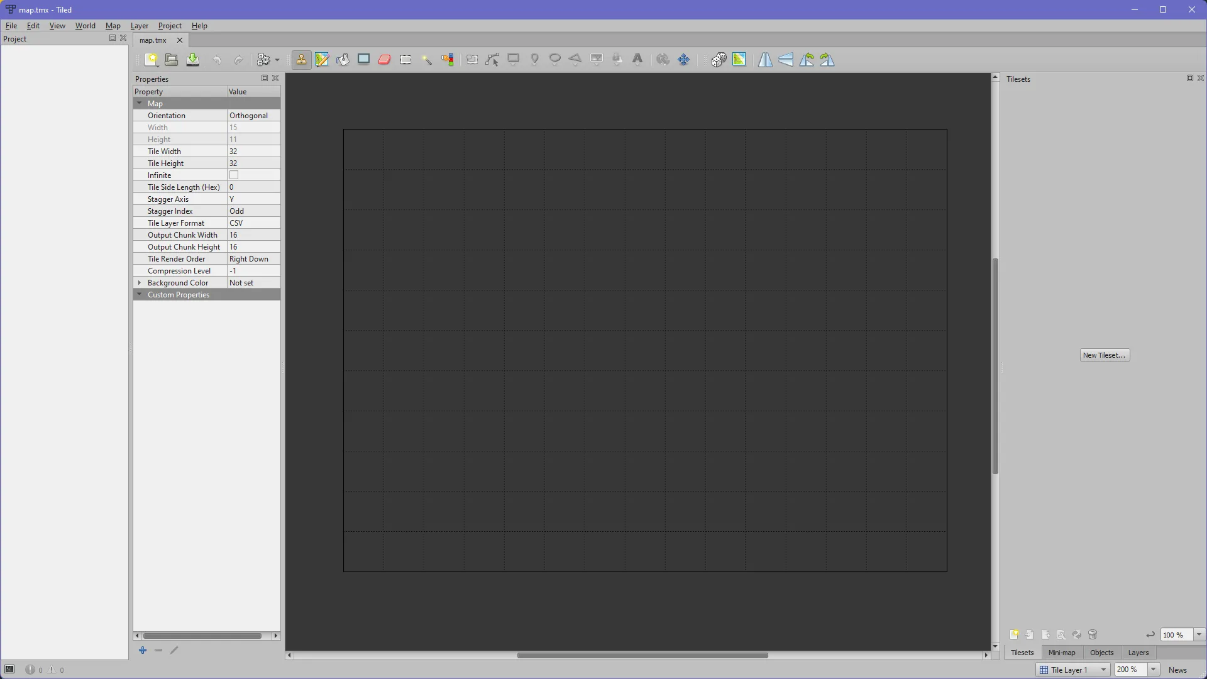Click the New Tileset button
Screen dimensions: 1207x679
[1105, 355]
